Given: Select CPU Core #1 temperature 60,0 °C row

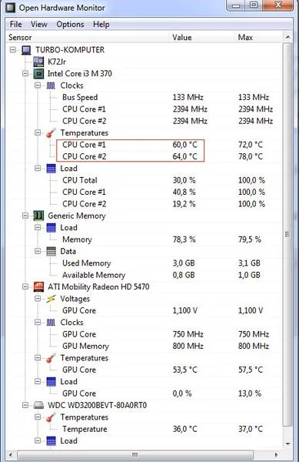Looking at the screenshot, I should pos(144,145).
